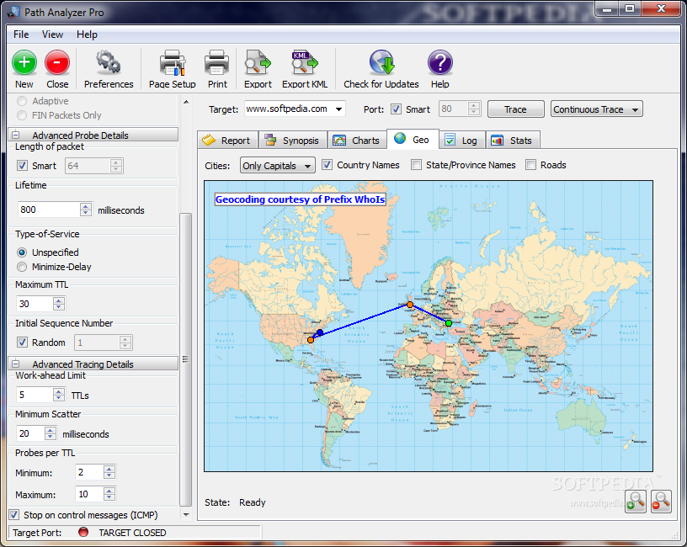Viewport: 687px width, 547px height.
Task: Increase Minimum Scatter spinner value
Action: [51, 431]
